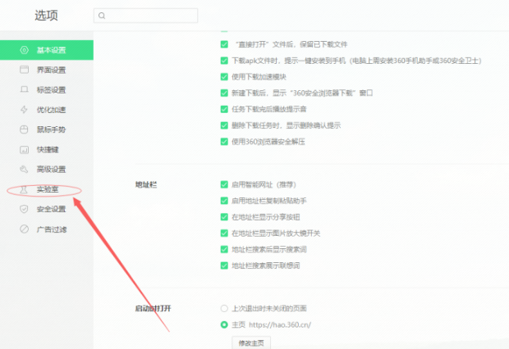Uncheck keep downloaded file after 直接打开
Image resolution: width=509 pixels, height=349 pixels.
tap(224, 44)
